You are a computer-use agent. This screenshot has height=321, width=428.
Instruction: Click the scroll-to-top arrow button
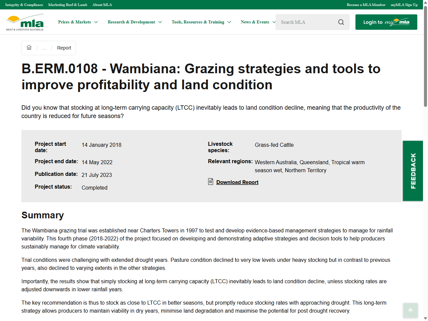[410, 310]
